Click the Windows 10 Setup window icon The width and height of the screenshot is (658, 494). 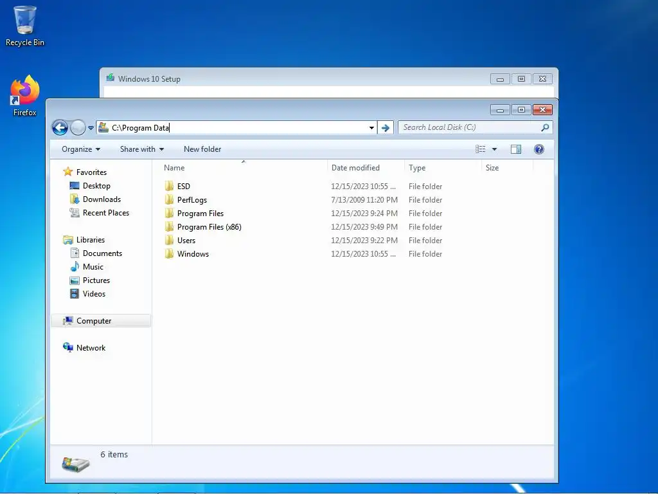pos(111,78)
